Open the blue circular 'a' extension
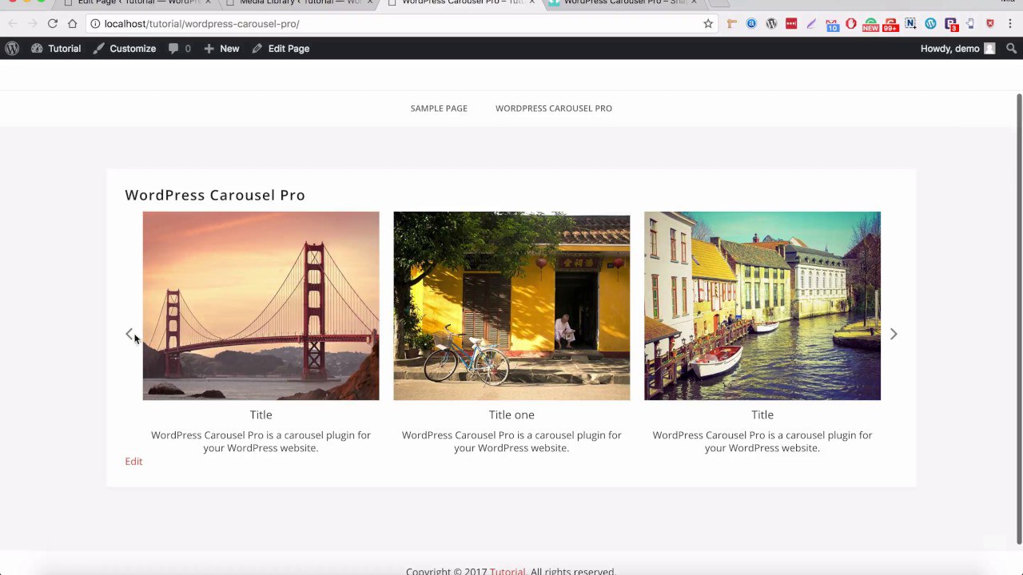Screen dimensions: 1023x575 coord(751,24)
